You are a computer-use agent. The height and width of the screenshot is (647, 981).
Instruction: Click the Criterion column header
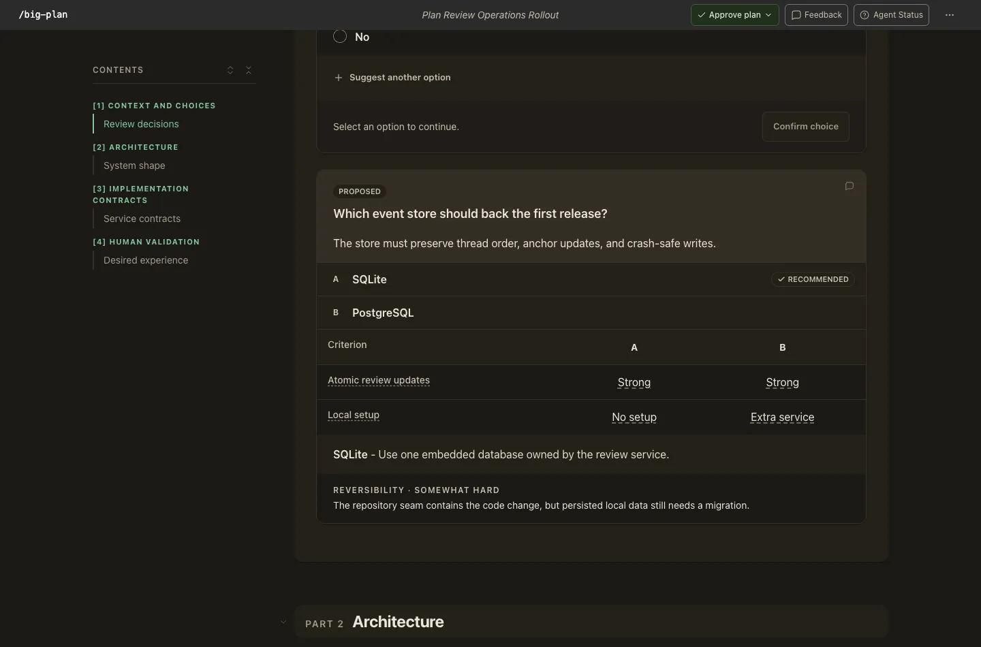pyautogui.click(x=347, y=345)
